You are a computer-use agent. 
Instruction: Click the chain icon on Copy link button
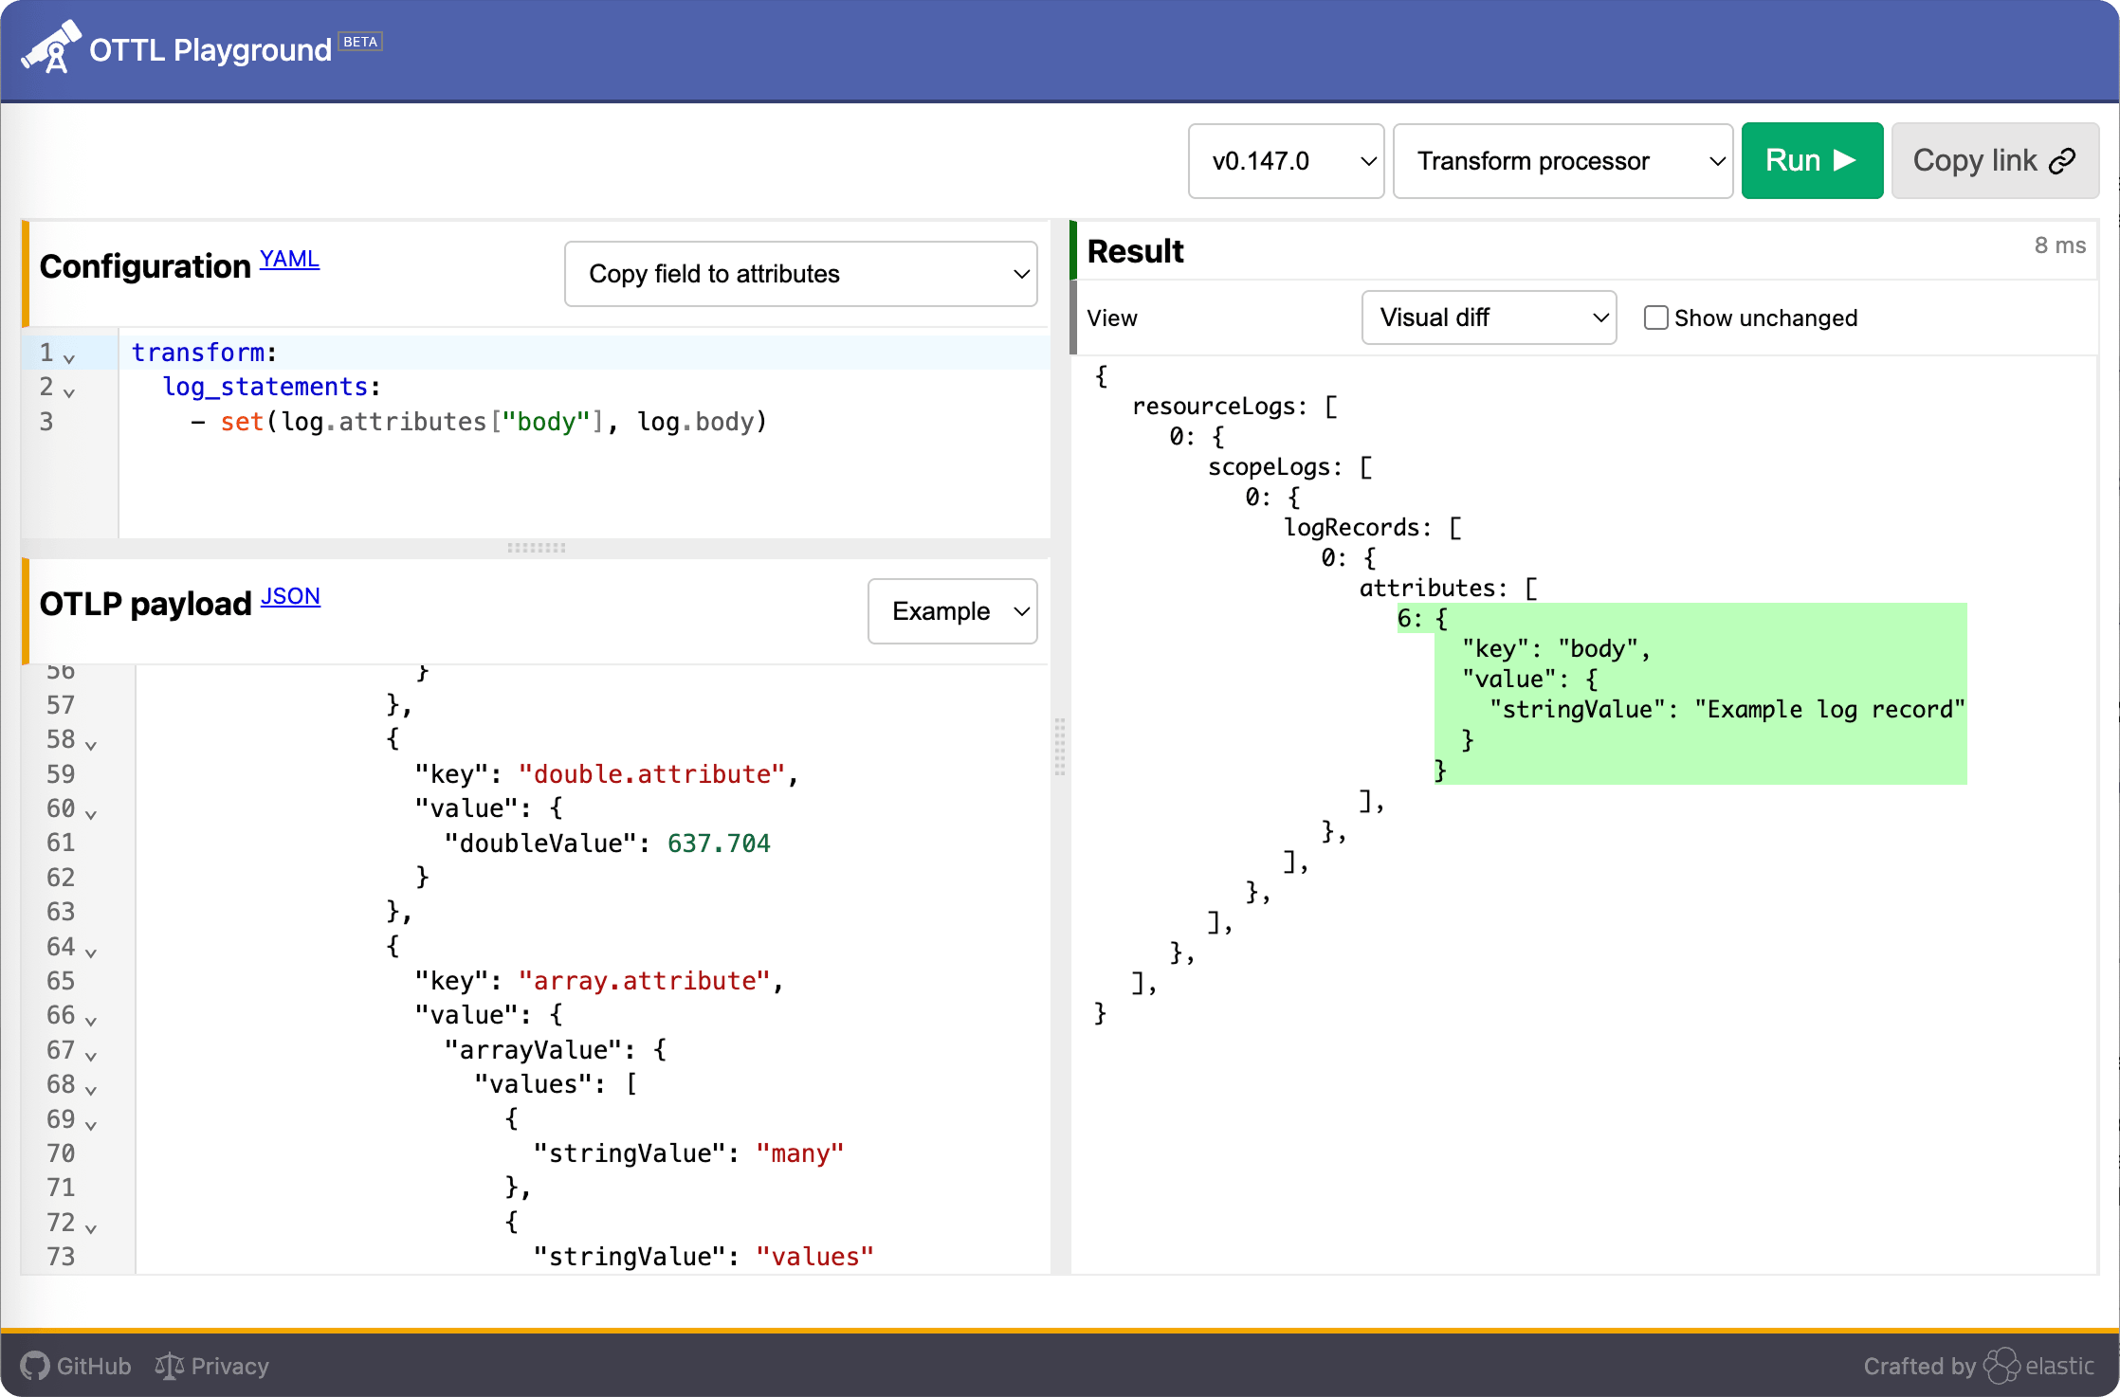point(2063,160)
